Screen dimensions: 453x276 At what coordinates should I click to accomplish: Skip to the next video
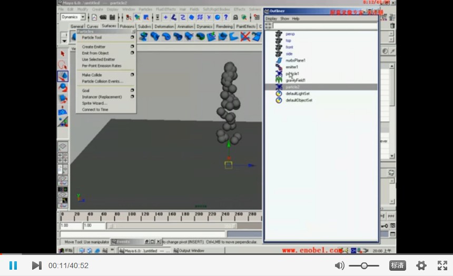pyautogui.click(x=37, y=265)
